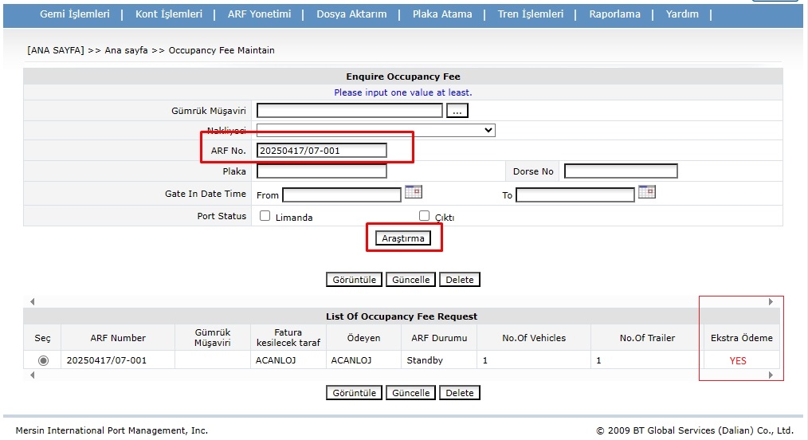Click the right scroll arrow beneath the results row

pos(771,375)
